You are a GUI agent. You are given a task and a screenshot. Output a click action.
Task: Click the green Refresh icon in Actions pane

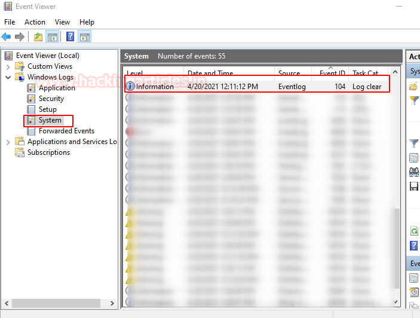414,231
